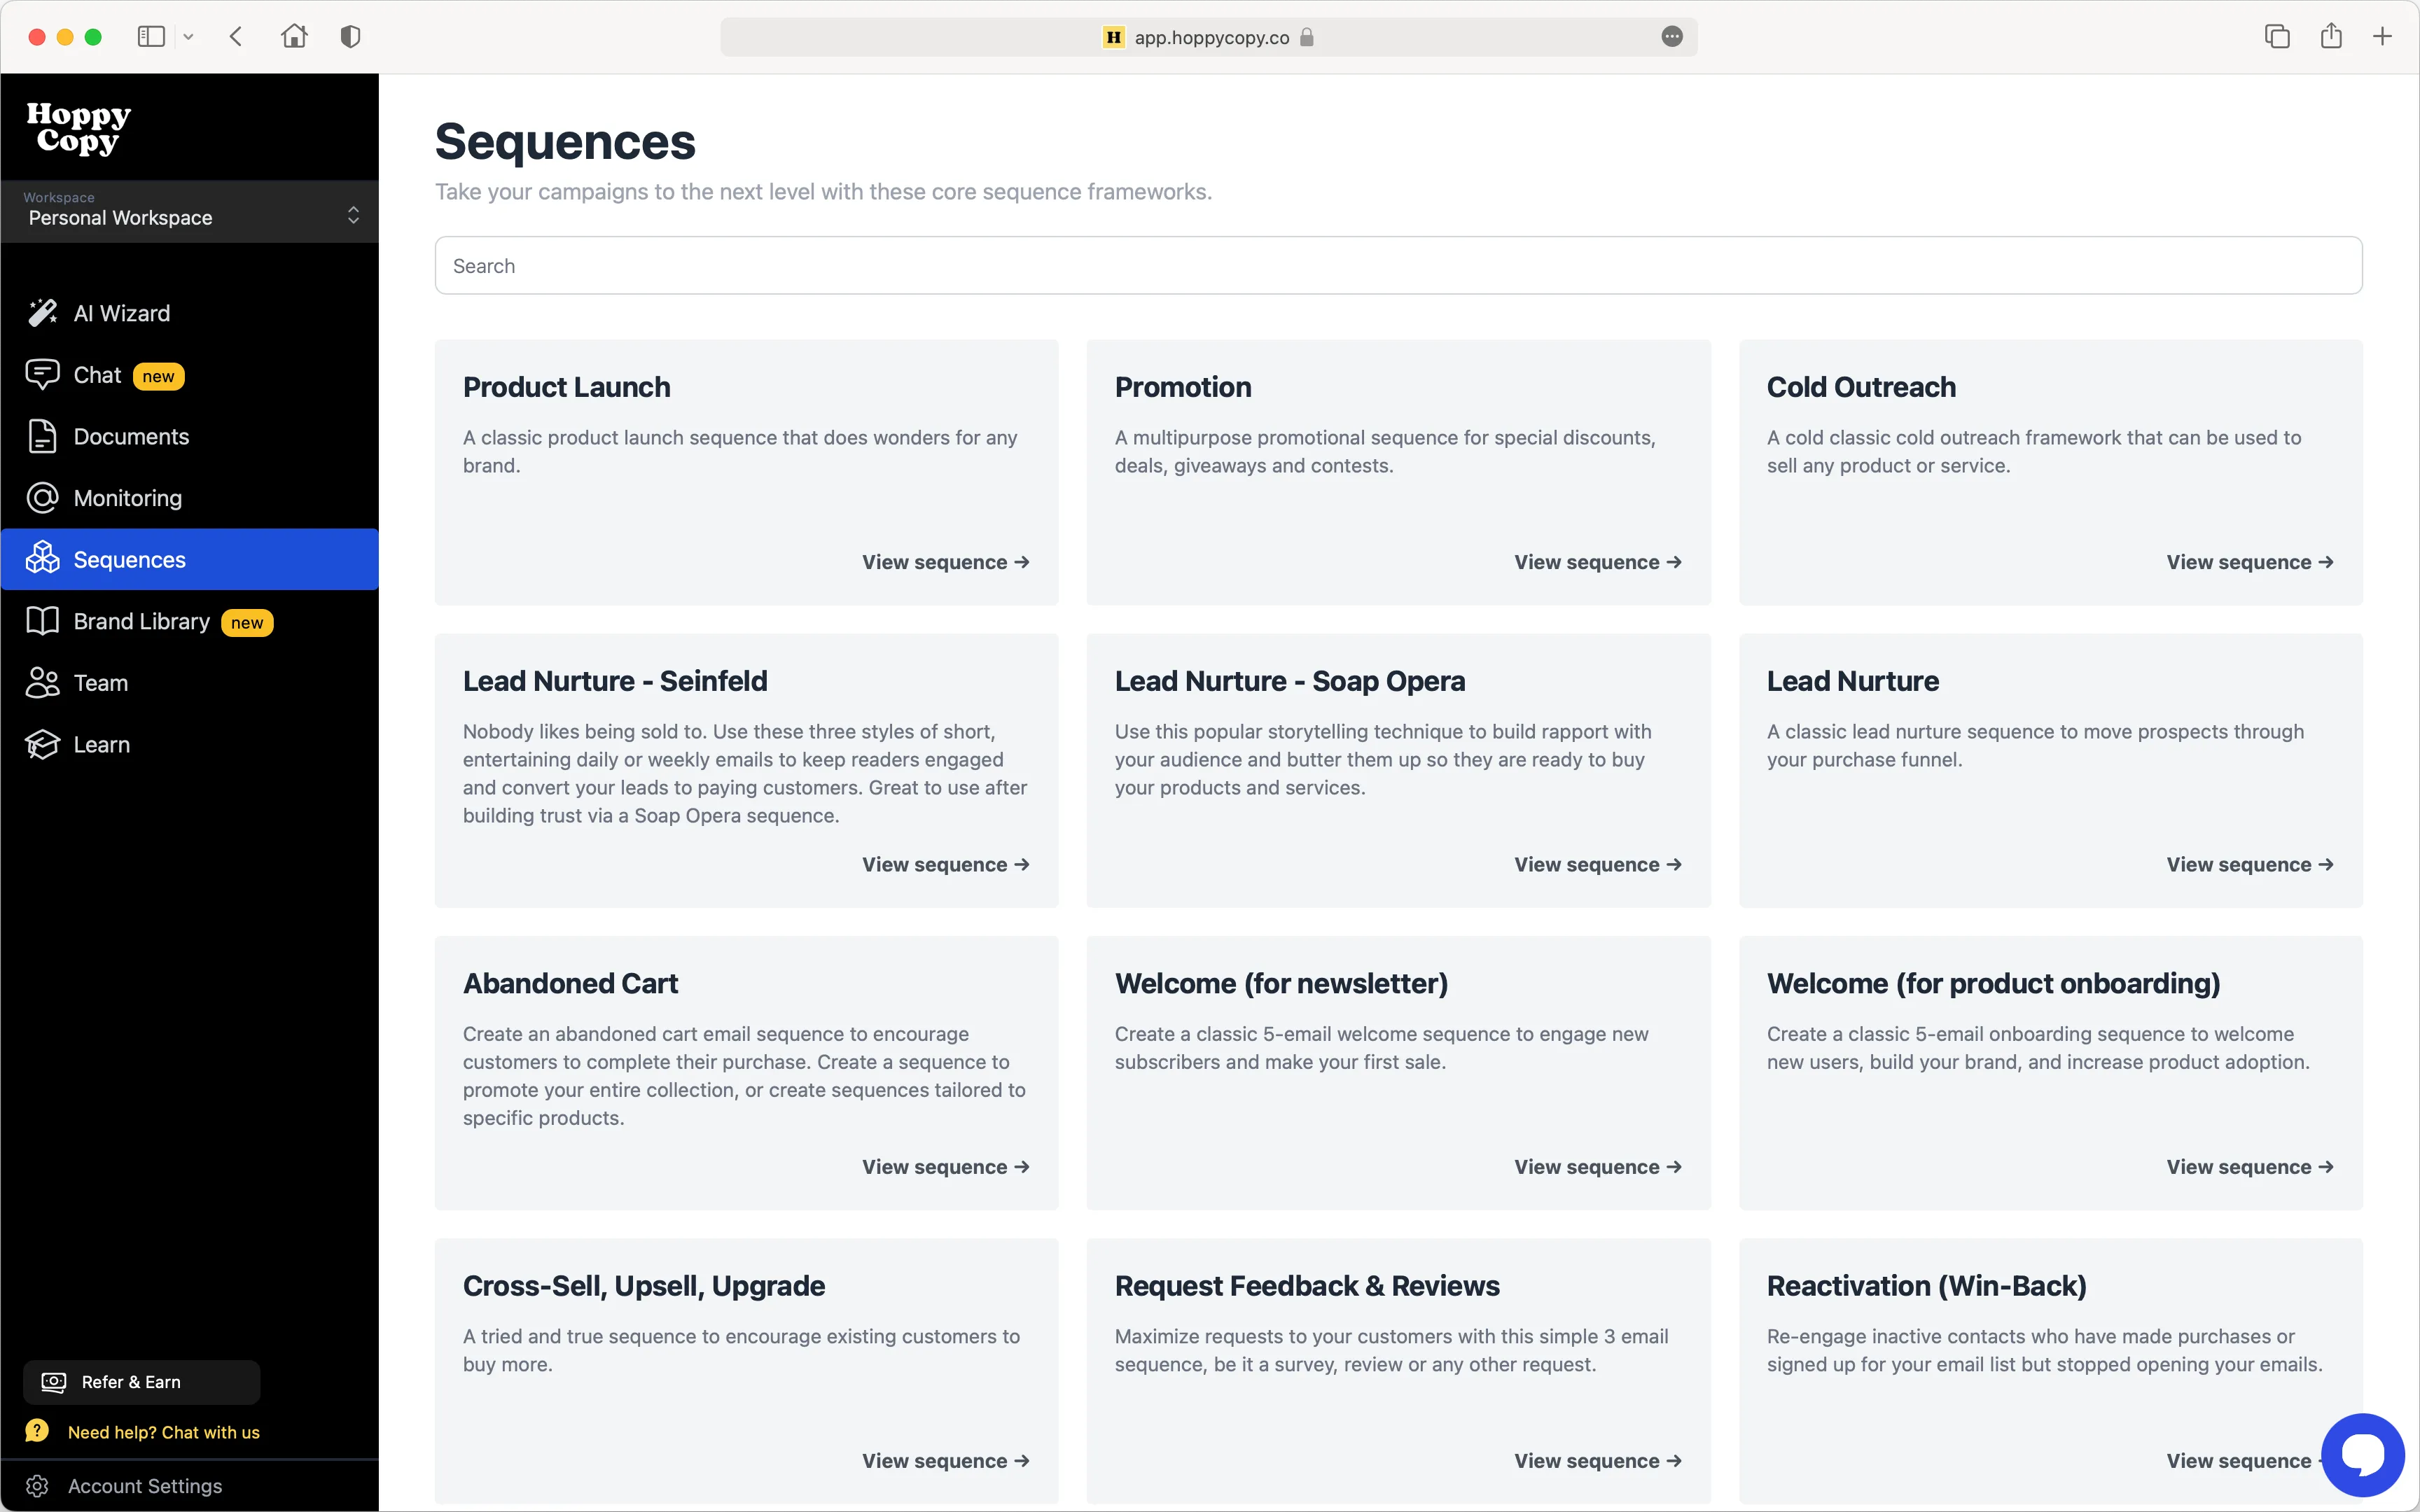Viewport: 2420px width, 1512px height.
Task: Click the Team icon in sidebar
Action: point(42,682)
